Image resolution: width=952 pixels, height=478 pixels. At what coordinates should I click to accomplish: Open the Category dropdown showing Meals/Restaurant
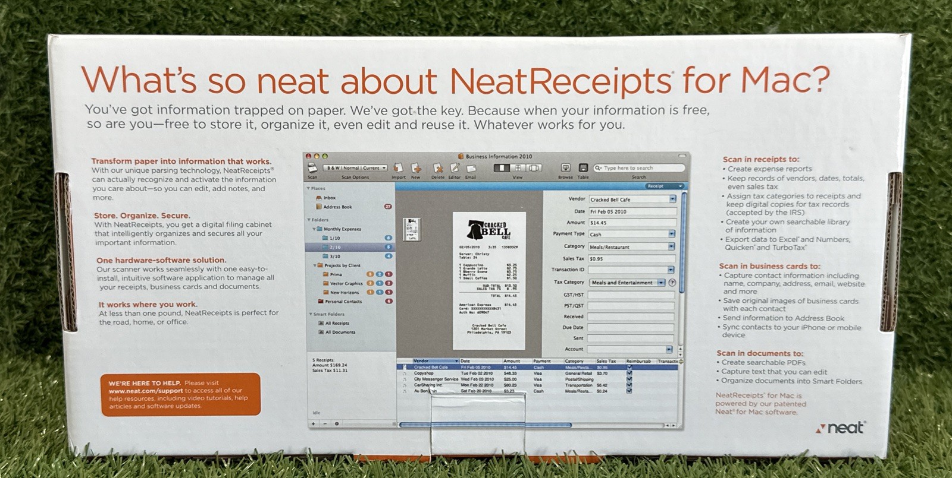[x=671, y=246]
